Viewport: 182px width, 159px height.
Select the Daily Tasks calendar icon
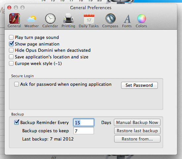pos(89,18)
